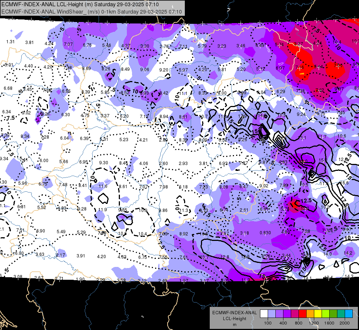The height and width of the screenshot is (330, 359).
Task: Click legend tick label 400
Action: coord(283,323)
